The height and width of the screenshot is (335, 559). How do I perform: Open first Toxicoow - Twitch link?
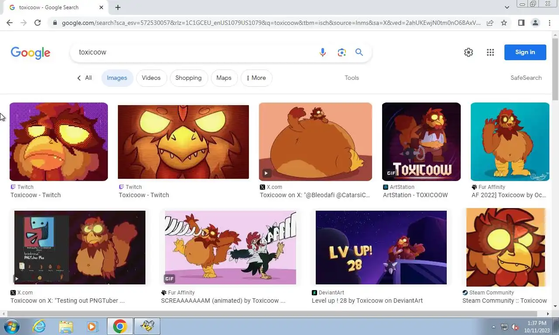coord(35,195)
